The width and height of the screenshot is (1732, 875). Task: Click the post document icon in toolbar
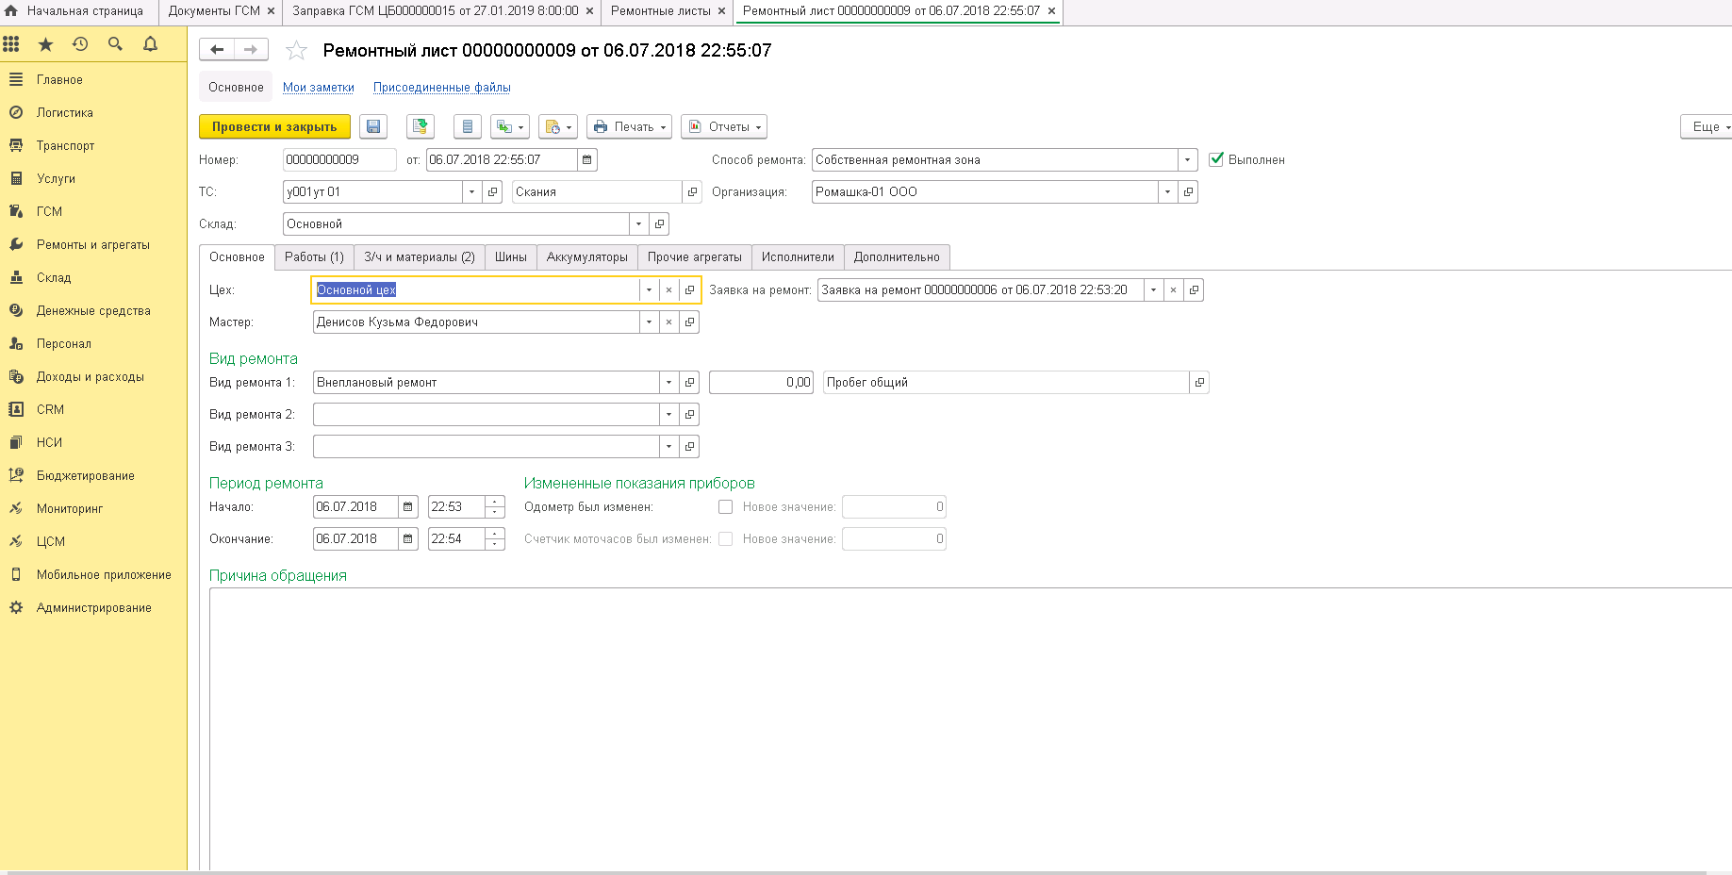point(421,126)
